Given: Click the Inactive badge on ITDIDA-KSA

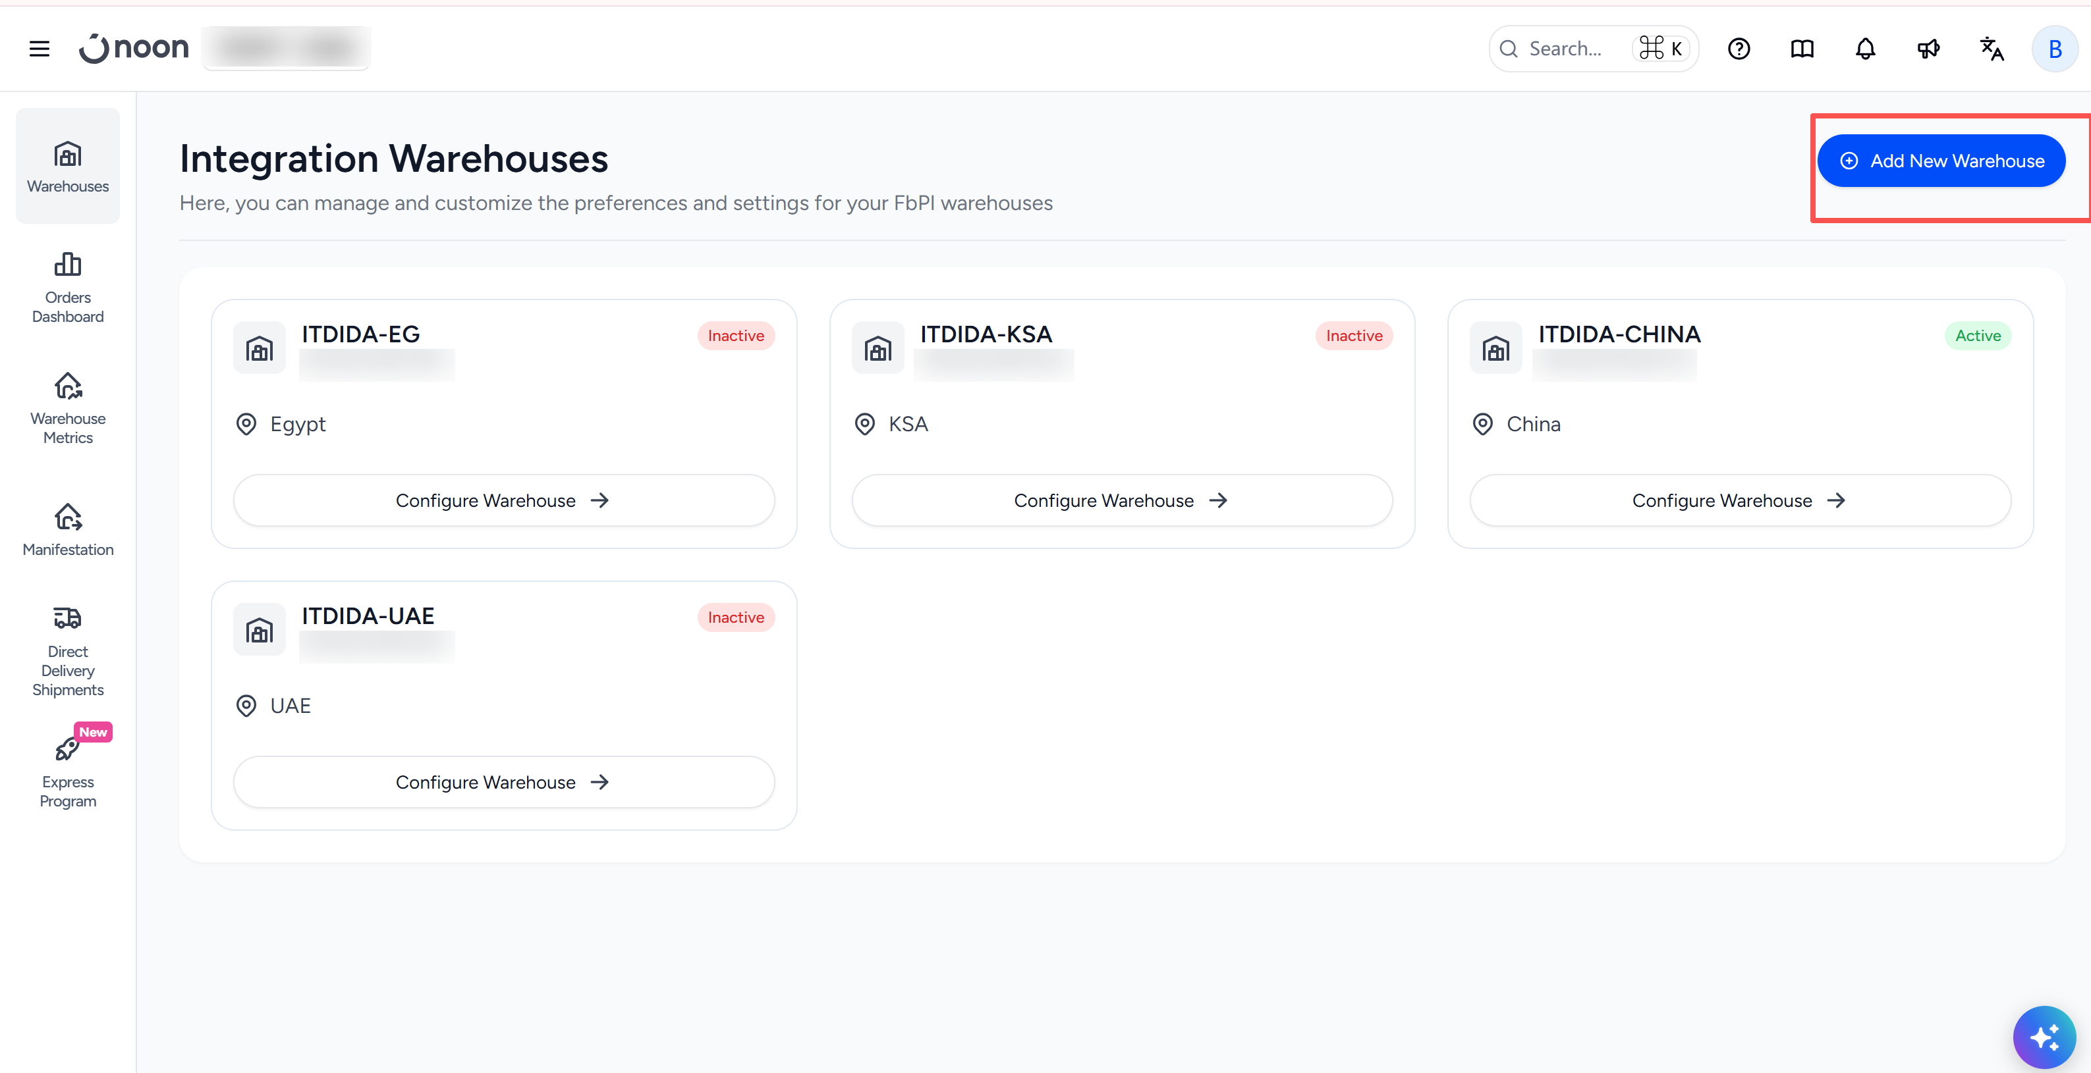Looking at the screenshot, I should point(1354,336).
